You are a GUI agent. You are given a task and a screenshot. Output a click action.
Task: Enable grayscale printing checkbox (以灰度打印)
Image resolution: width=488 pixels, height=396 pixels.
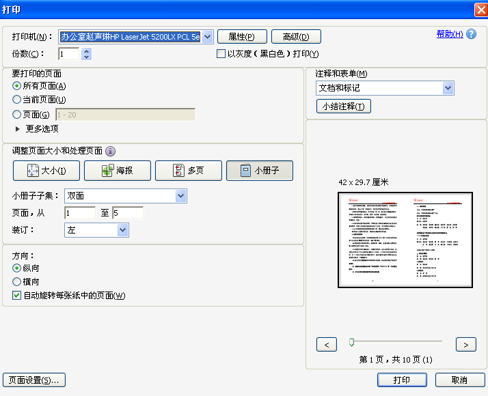tap(221, 54)
